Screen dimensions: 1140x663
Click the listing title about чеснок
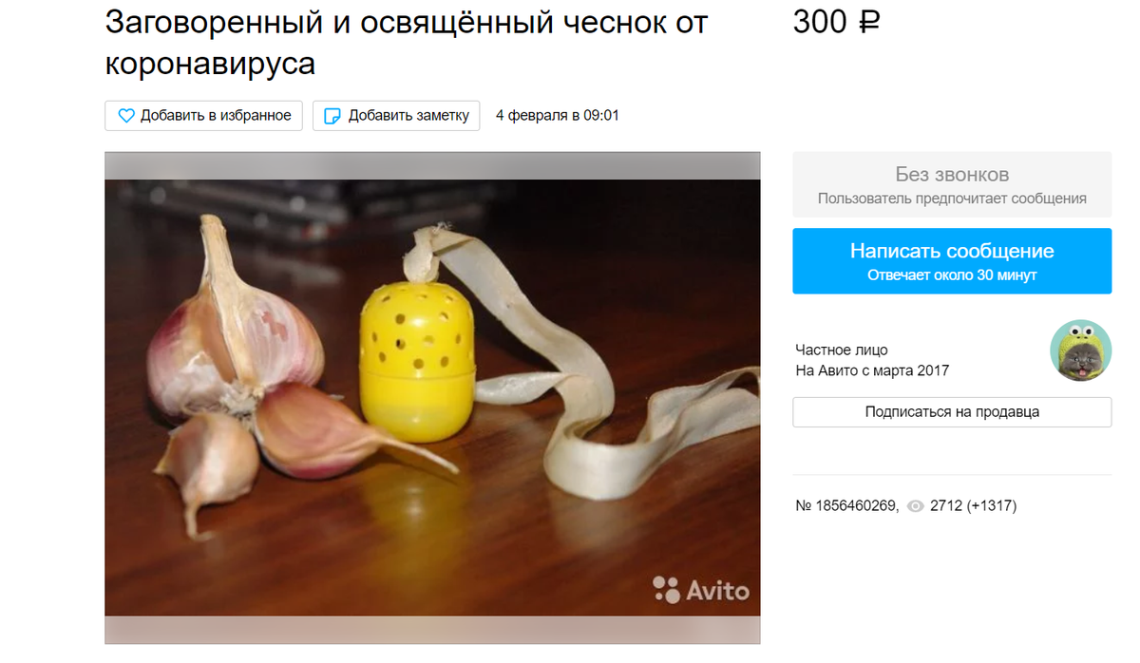click(407, 43)
